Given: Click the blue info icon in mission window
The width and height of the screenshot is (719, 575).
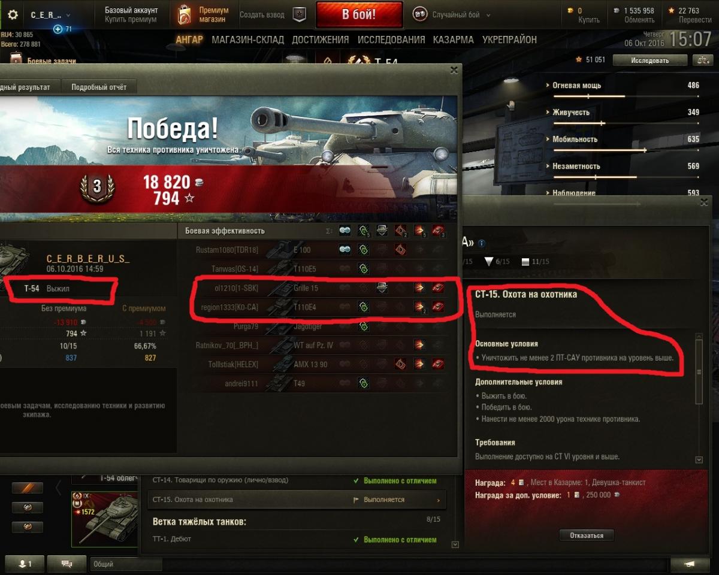Looking at the screenshot, I should (481, 243).
